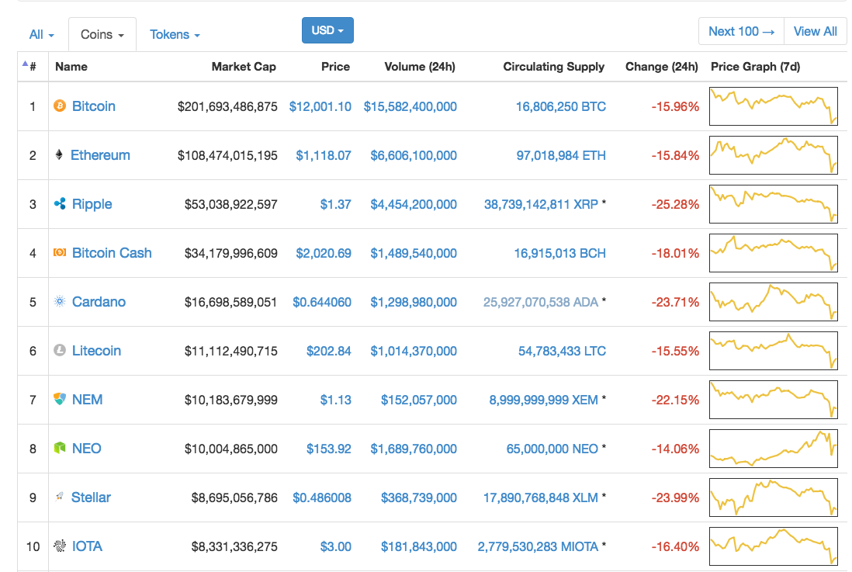Click the NEM logo icon
The height and width of the screenshot is (572, 852).
60,400
